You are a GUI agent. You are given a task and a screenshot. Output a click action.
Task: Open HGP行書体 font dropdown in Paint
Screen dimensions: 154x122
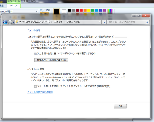(19, 12)
